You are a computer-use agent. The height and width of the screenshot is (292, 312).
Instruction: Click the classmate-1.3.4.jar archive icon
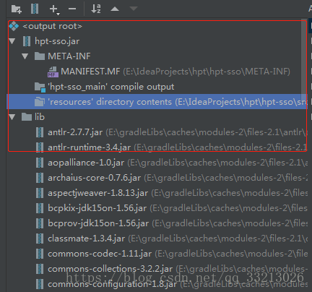pos(40,239)
